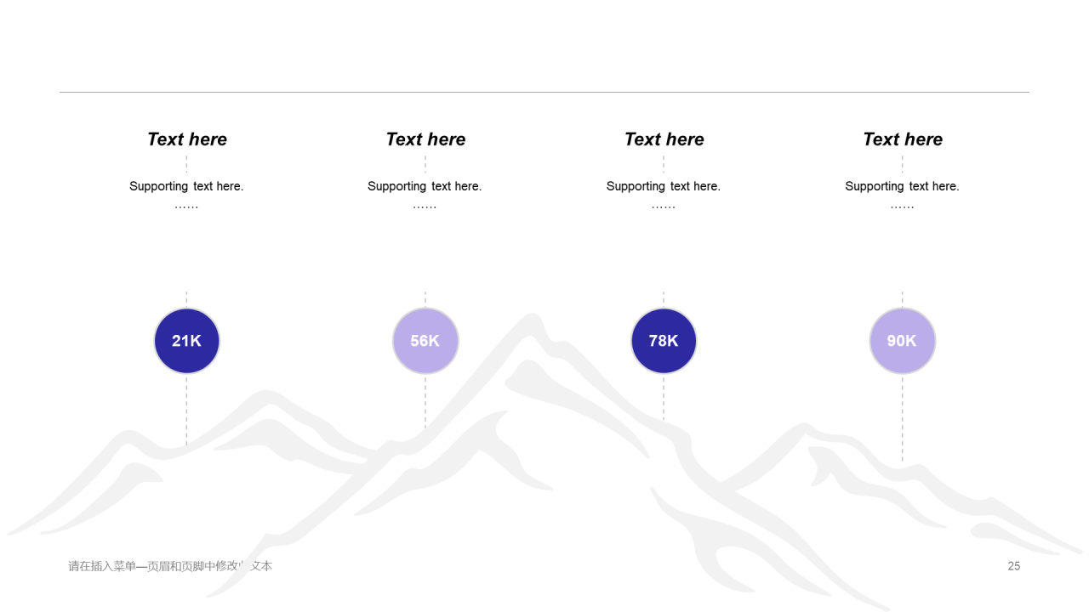Click the light purple 90K circle
This screenshot has height=612, width=1089.
coord(903,341)
